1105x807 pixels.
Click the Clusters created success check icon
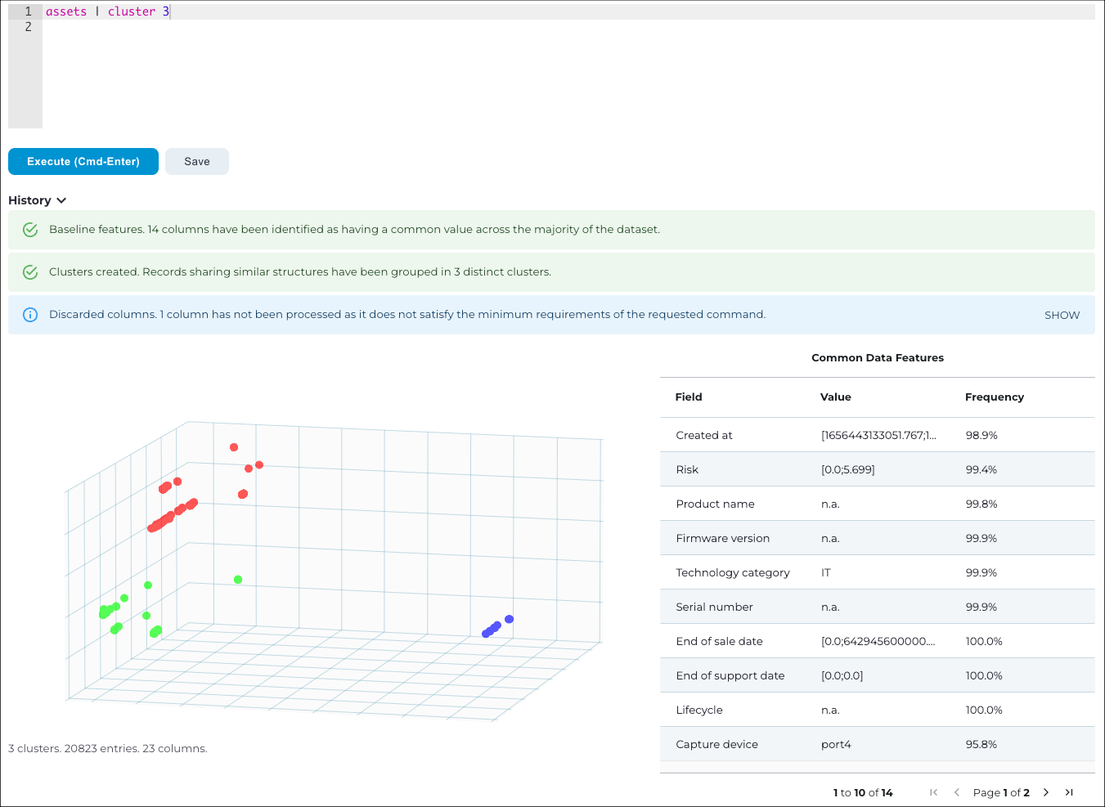30,272
